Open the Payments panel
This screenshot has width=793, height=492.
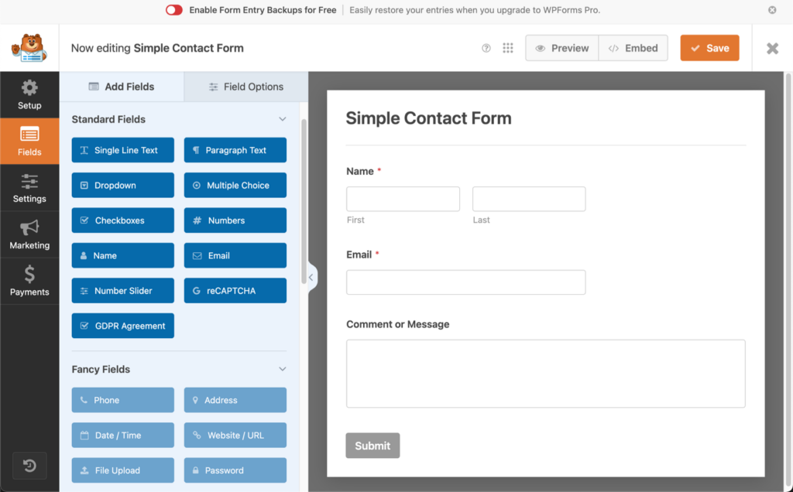(29, 280)
